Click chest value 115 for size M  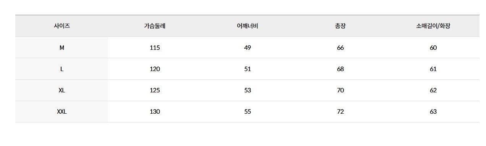coord(155,48)
